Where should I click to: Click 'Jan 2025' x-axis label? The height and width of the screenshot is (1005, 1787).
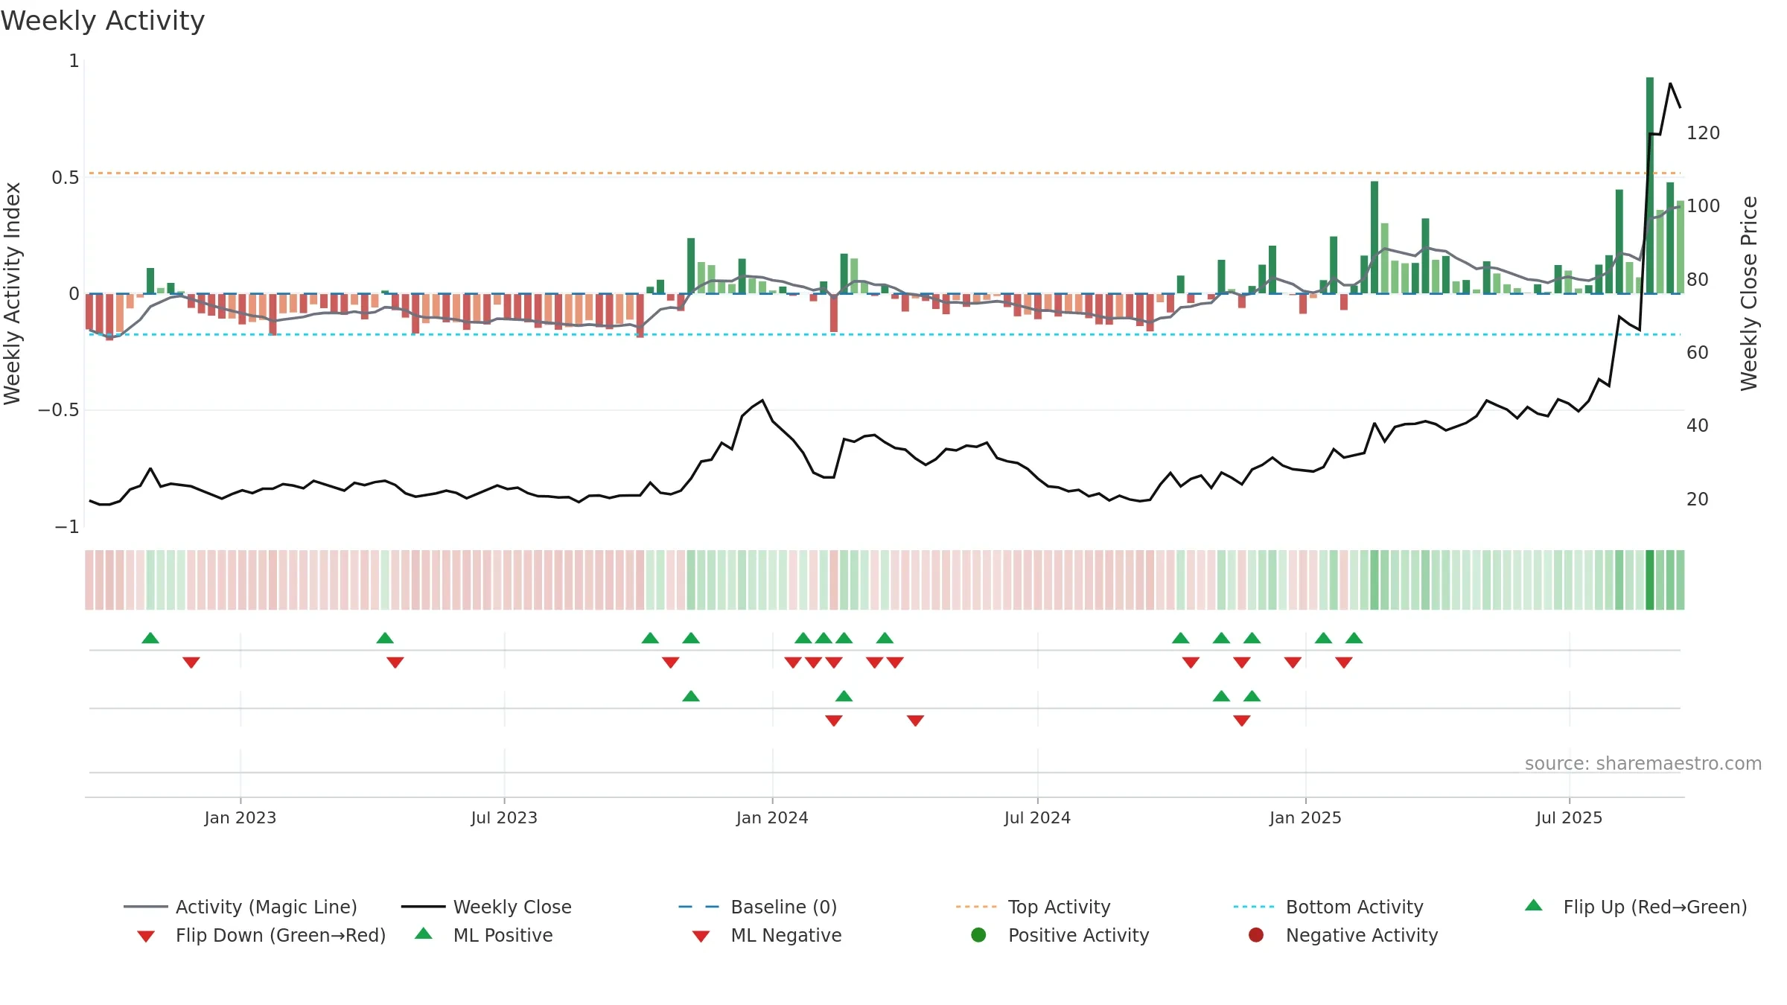click(1305, 817)
